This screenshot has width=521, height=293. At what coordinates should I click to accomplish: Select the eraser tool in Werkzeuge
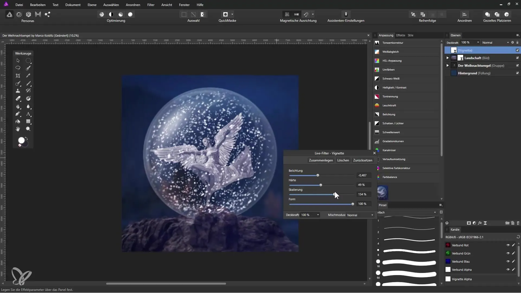(x=18, y=98)
